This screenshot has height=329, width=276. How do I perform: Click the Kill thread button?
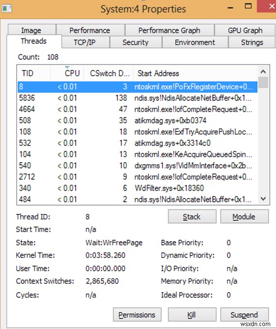pos(192,315)
